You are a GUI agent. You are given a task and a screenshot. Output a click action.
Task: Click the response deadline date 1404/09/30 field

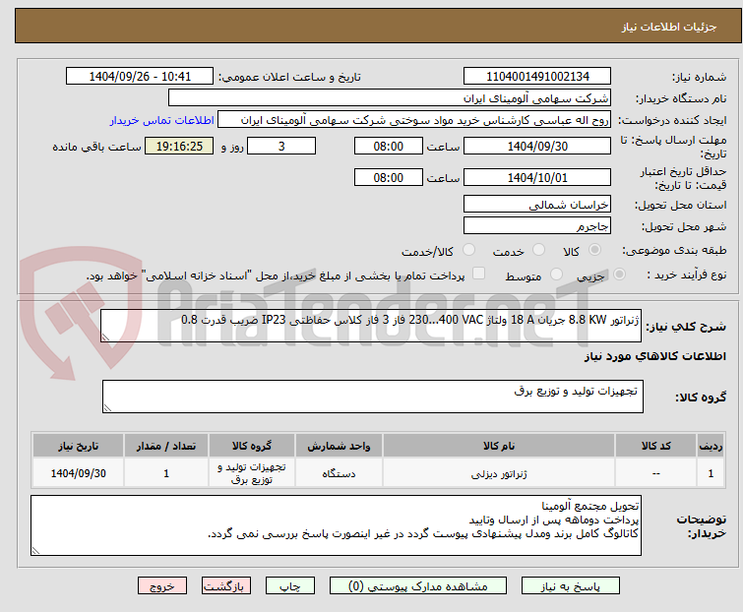pos(537,146)
